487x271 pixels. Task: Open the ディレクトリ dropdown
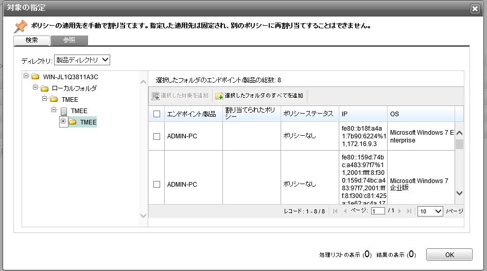pos(82,60)
